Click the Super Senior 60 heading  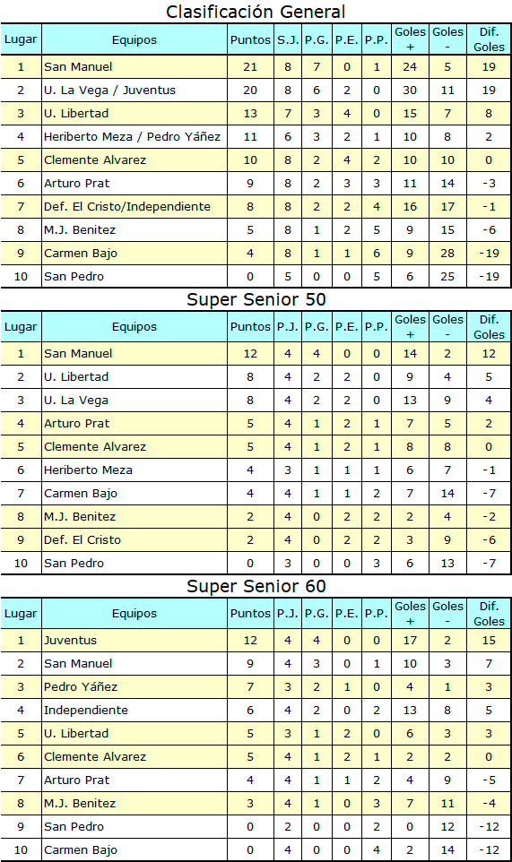[x=256, y=586]
